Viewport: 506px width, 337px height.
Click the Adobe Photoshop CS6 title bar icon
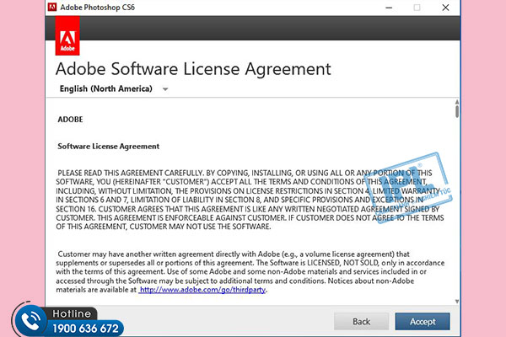point(52,7)
